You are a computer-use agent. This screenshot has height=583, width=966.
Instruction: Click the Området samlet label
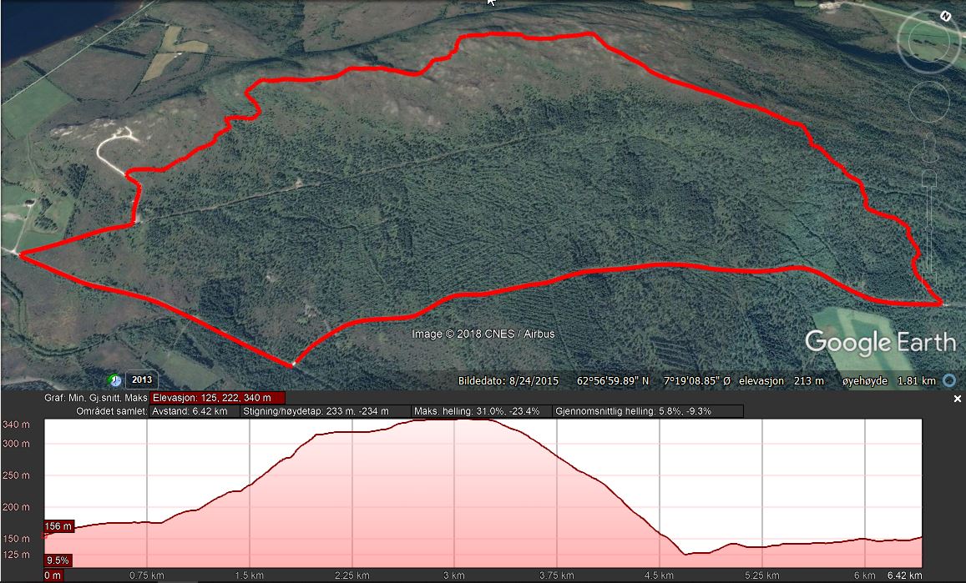112,411
